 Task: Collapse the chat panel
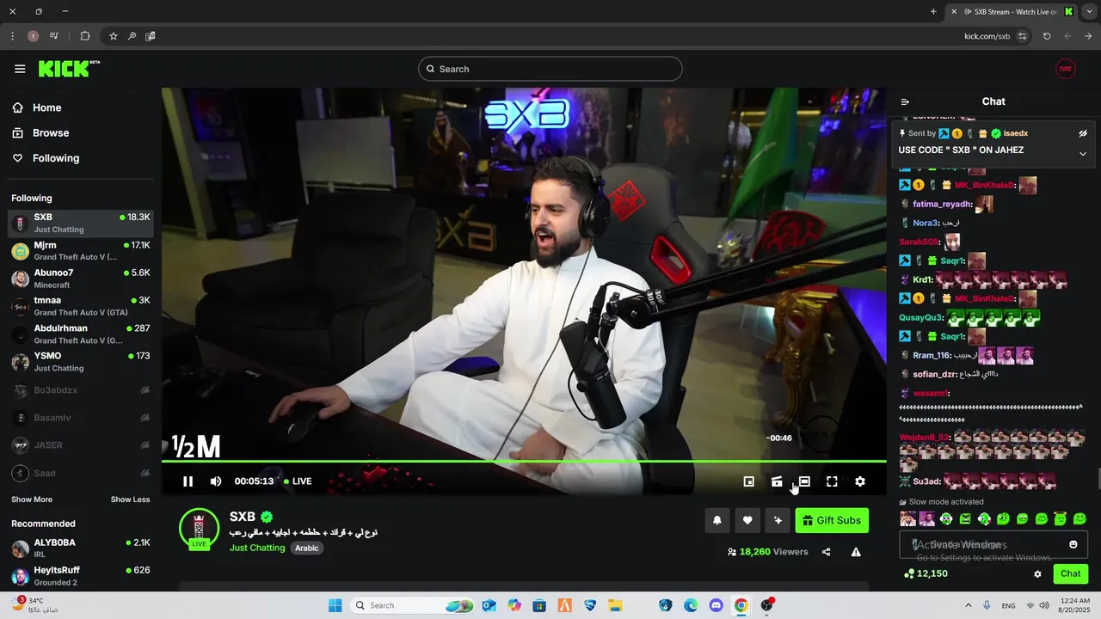coord(905,101)
